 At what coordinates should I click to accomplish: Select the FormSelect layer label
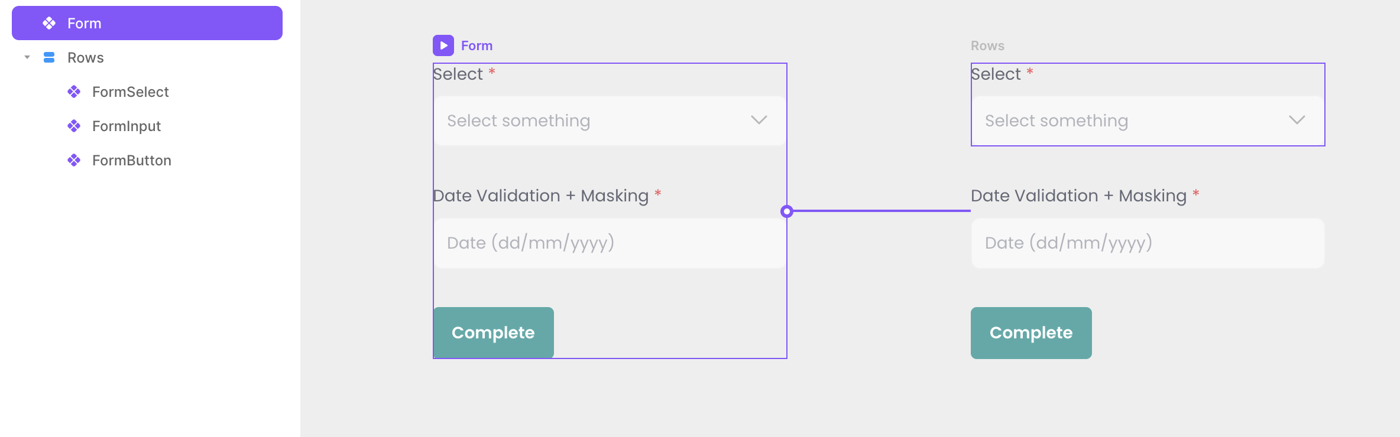click(131, 92)
